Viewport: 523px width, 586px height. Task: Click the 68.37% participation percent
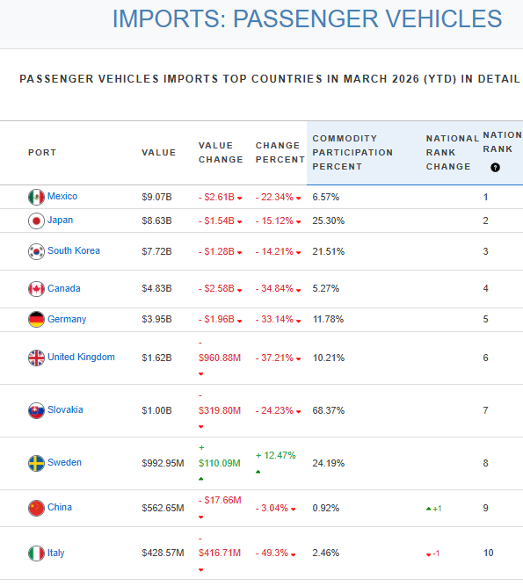329,410
